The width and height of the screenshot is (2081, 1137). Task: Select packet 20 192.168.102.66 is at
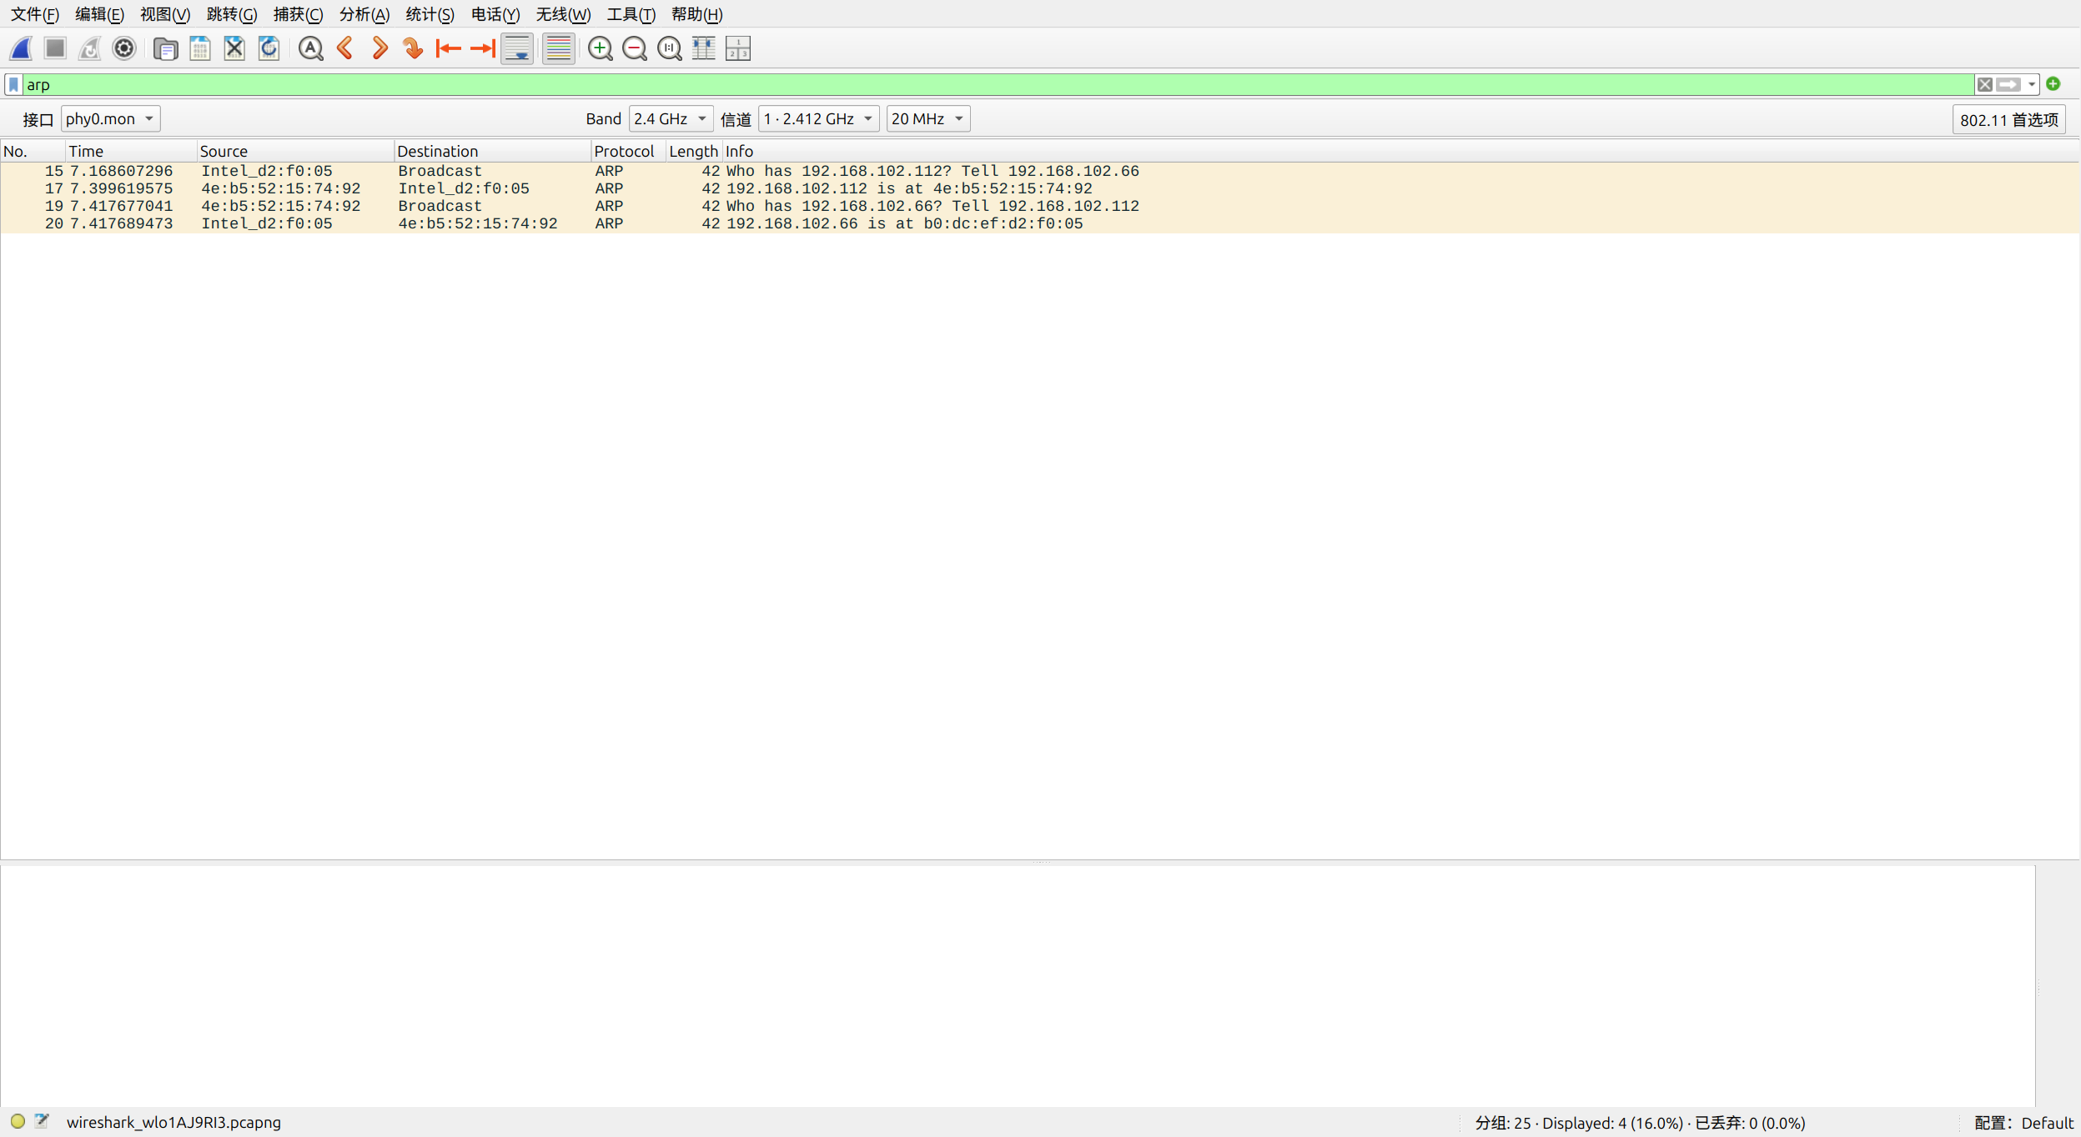1039,223
